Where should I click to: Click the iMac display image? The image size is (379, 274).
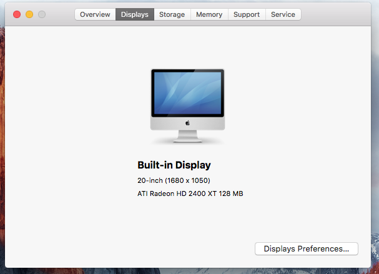(187, 106)
